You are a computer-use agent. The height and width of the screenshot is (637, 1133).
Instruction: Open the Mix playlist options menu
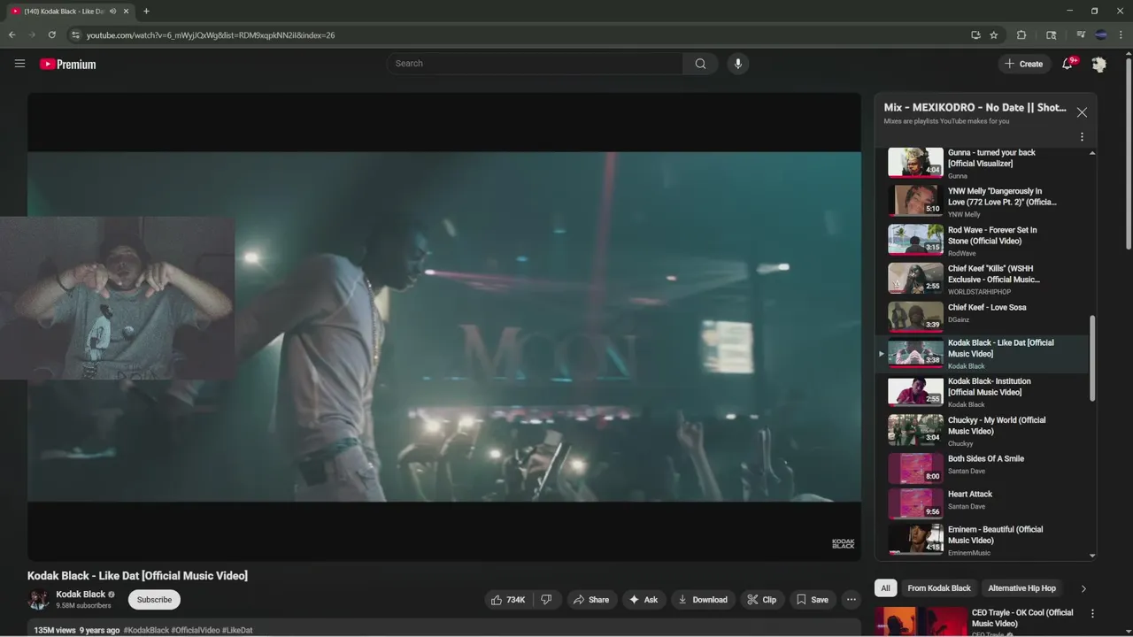(x=1082, y=137)
